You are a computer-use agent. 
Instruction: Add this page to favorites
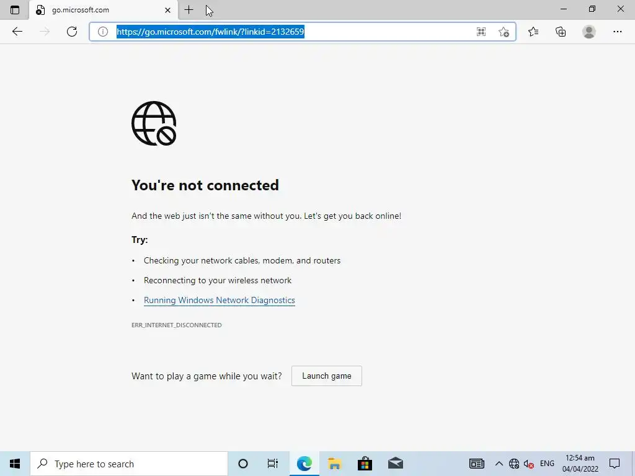click(x=504, y=32)
